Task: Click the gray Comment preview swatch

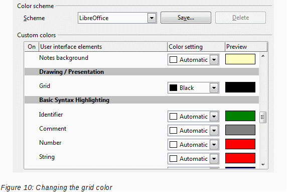Action: tap(240, 130)
